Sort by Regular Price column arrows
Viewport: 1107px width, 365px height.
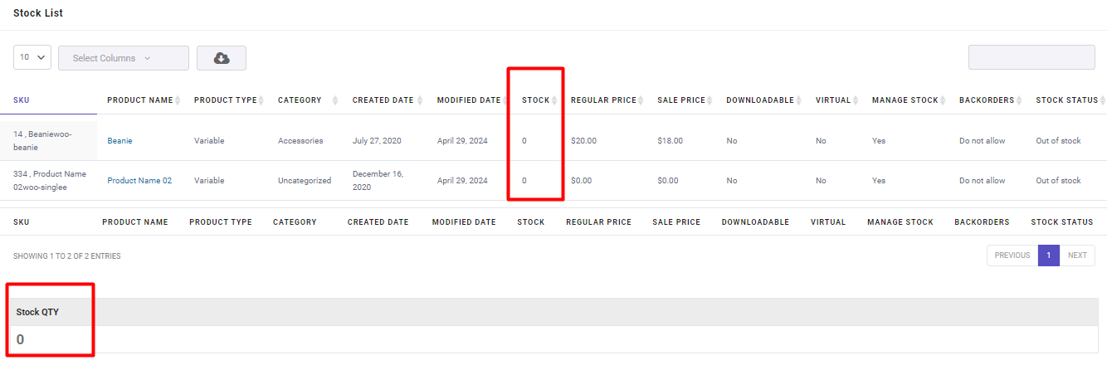coord(641,100)
